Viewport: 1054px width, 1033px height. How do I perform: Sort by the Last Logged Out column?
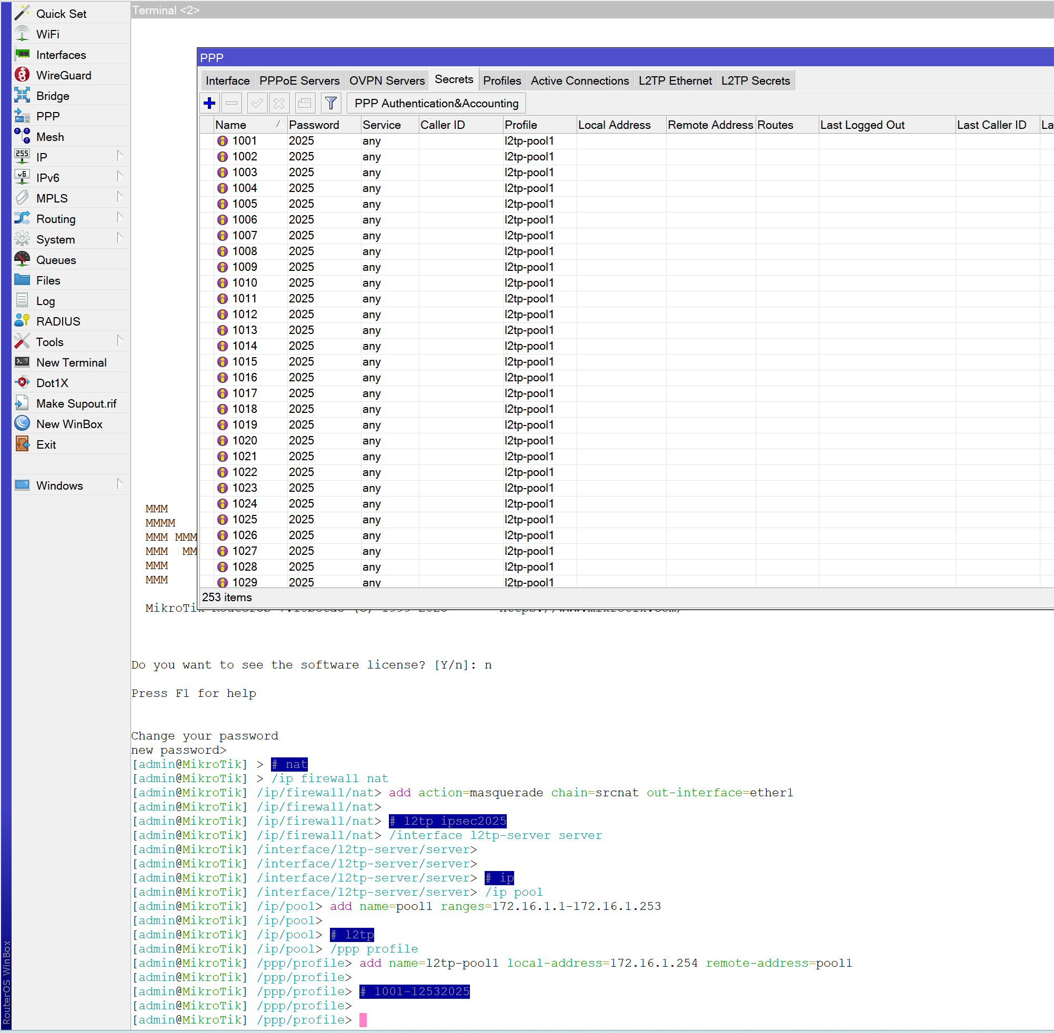pos(887,125)
